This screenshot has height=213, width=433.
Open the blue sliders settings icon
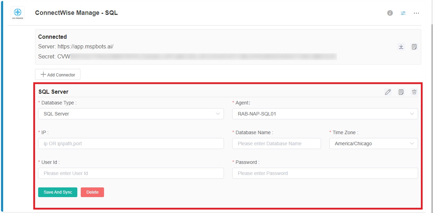403,13
